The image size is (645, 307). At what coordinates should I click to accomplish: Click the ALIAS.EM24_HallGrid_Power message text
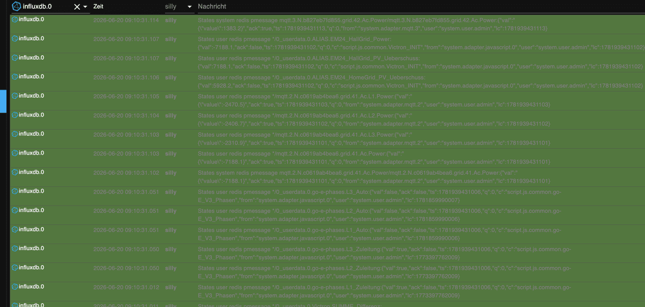point(421,43)
